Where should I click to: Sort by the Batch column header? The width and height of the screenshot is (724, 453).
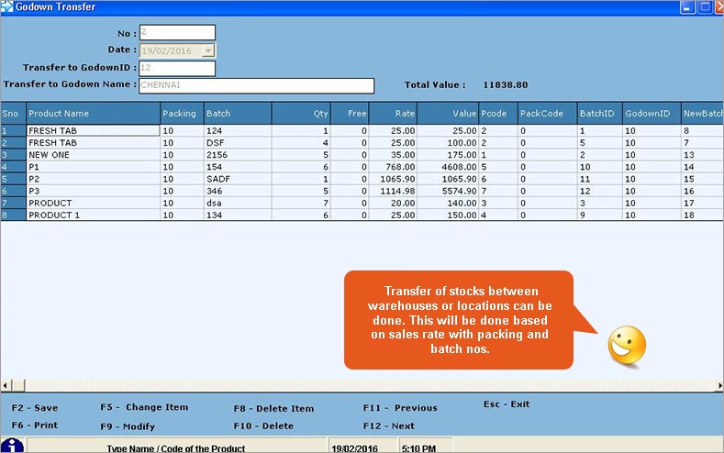coord(237,114)
